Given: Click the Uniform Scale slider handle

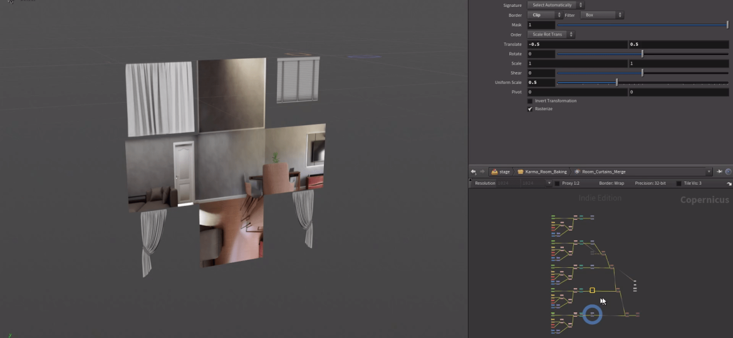Looking at the screenshot, I should pyautogui.click(x=616, y=83).
